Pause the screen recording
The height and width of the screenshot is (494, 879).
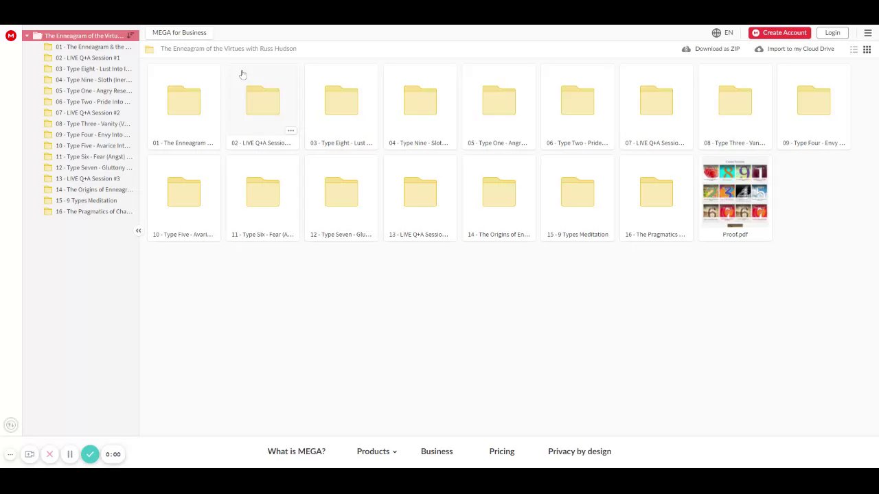tap(69, 454)
